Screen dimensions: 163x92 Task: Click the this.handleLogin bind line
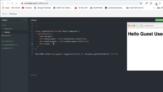pos(63,39)
